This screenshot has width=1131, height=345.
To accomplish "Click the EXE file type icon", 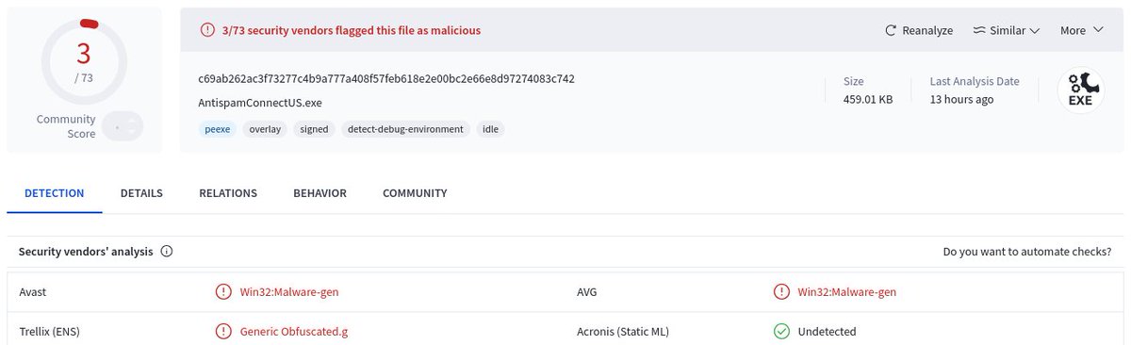I will [1080, 90].
